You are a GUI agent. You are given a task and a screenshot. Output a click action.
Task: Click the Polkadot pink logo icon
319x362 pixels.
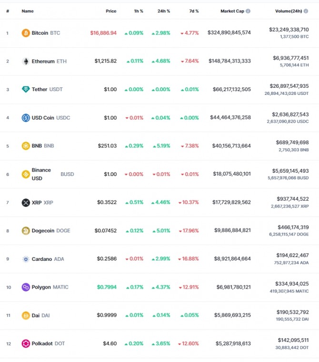[26, 343]
